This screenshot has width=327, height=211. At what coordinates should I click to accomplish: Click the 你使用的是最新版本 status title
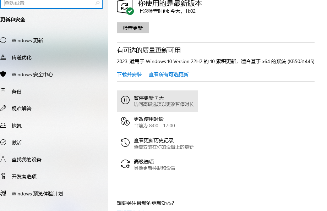coord(170,4)
